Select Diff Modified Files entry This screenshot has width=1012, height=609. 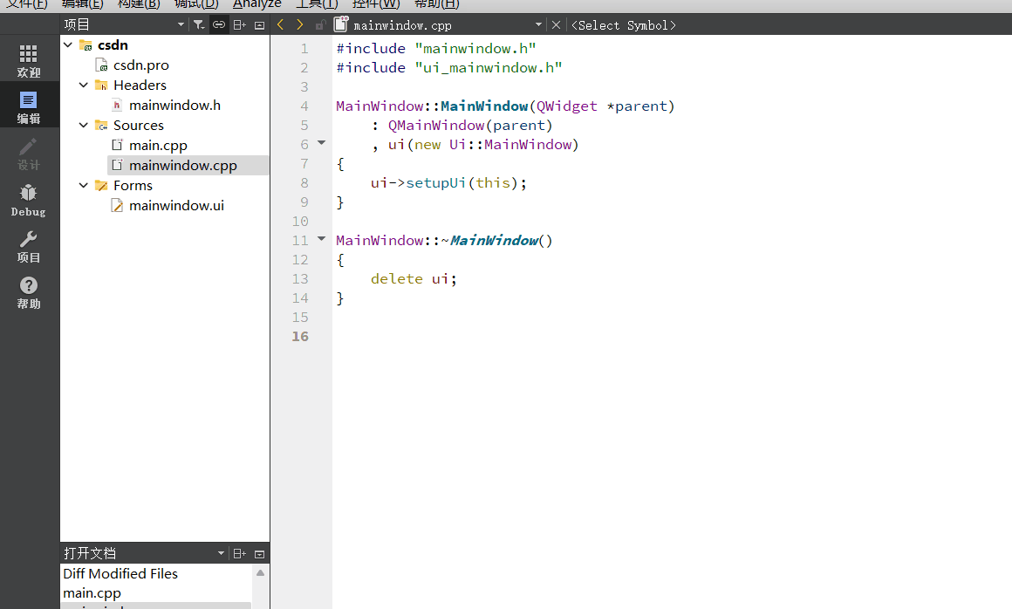click(x=120, y=573)
